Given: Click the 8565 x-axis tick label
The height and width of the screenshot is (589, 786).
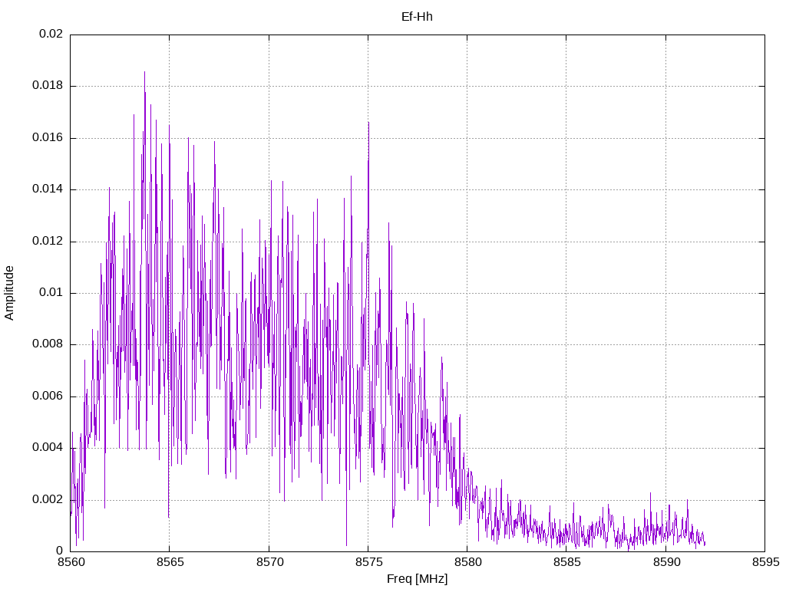Looking at the screenshot, I should [x=170, y=562].
